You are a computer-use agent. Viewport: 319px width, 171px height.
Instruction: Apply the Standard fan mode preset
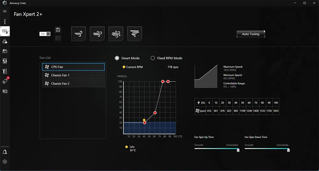97,34
